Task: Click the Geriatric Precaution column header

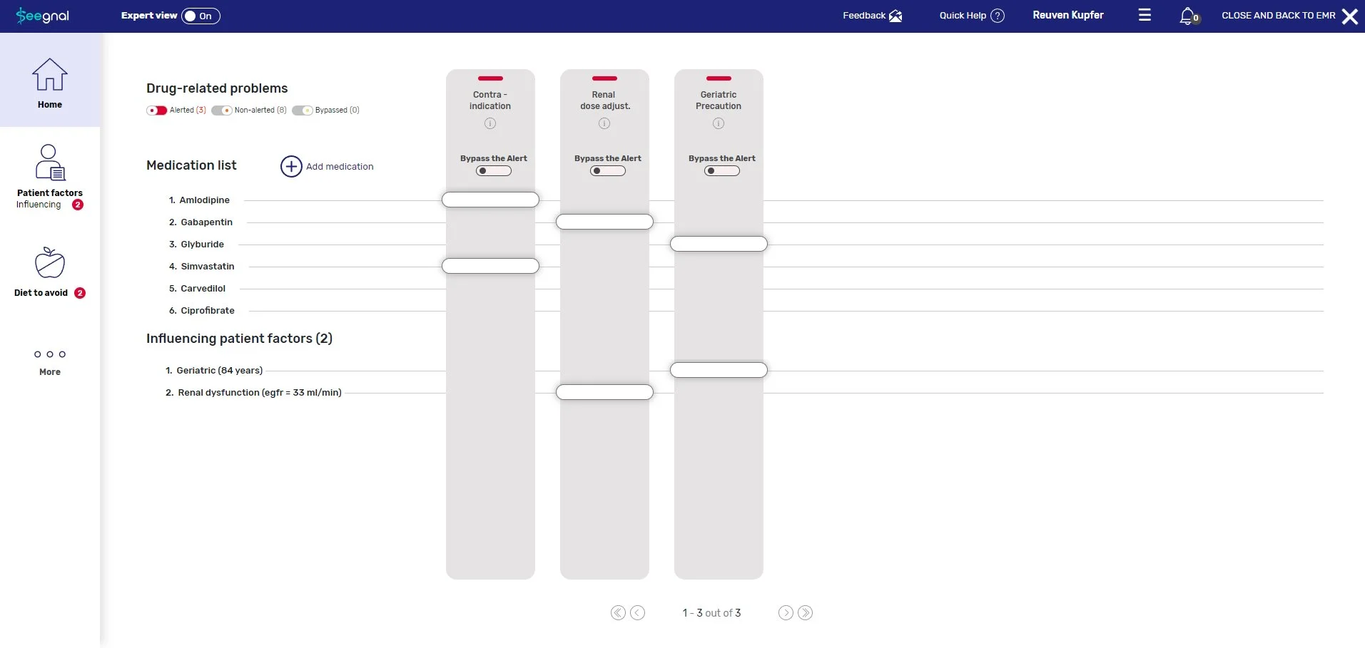Action: pyautogui.click(x=719, y=101)
